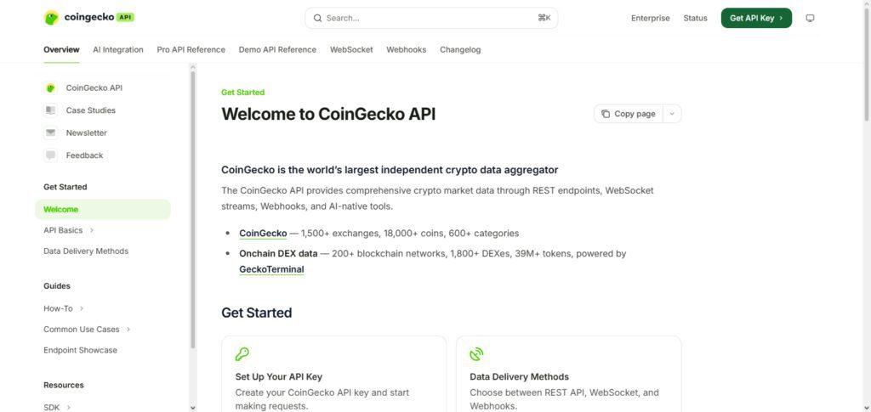
Task: Click the Onchain DEX data text
Action: (x=278, y=253)
